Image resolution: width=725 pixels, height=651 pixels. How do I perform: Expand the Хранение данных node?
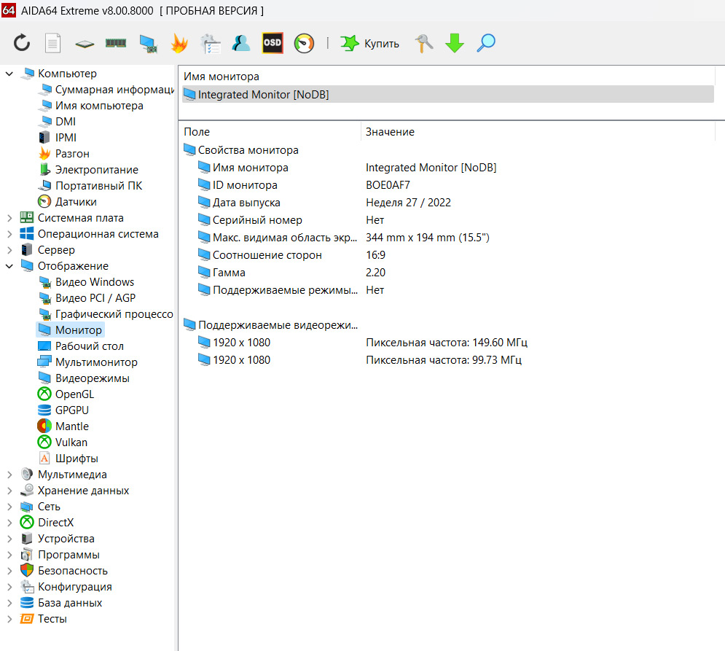coord(9,491)
